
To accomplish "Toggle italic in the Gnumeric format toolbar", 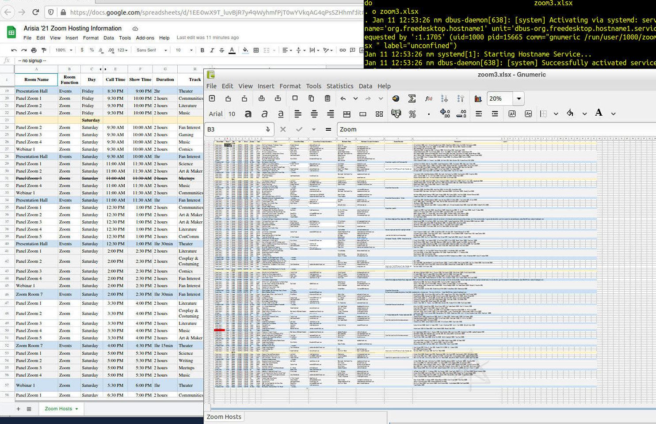I will (x=264, y=114).
